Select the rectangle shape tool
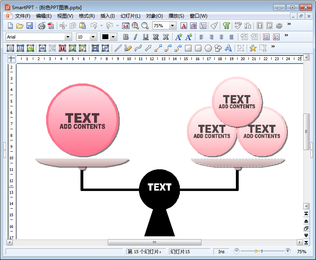Image resolution: width=316 pixels, height=260 pixels. [x=188, y=48]
